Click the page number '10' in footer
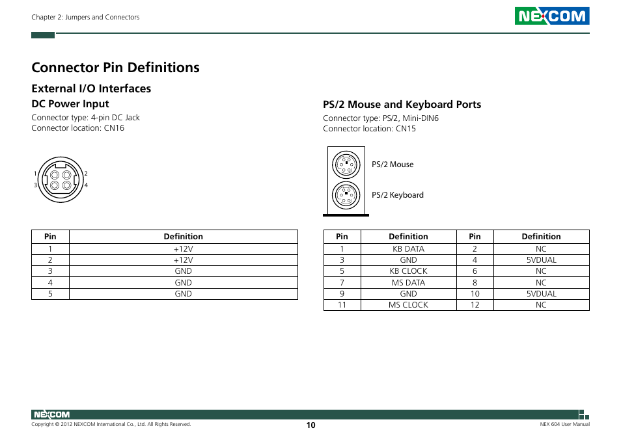This screenshot has width=621, height=437. pos(311,425)
